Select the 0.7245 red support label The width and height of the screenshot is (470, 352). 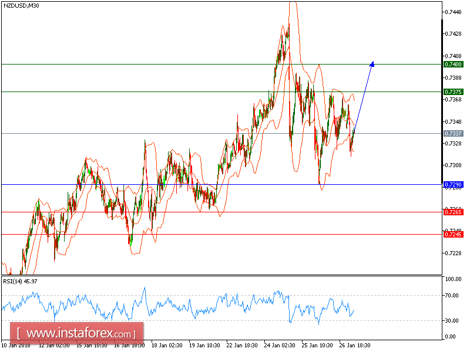453,234
